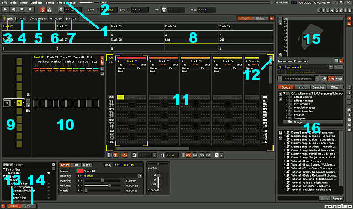Click the Home icon in disk browser

point(349,110)
